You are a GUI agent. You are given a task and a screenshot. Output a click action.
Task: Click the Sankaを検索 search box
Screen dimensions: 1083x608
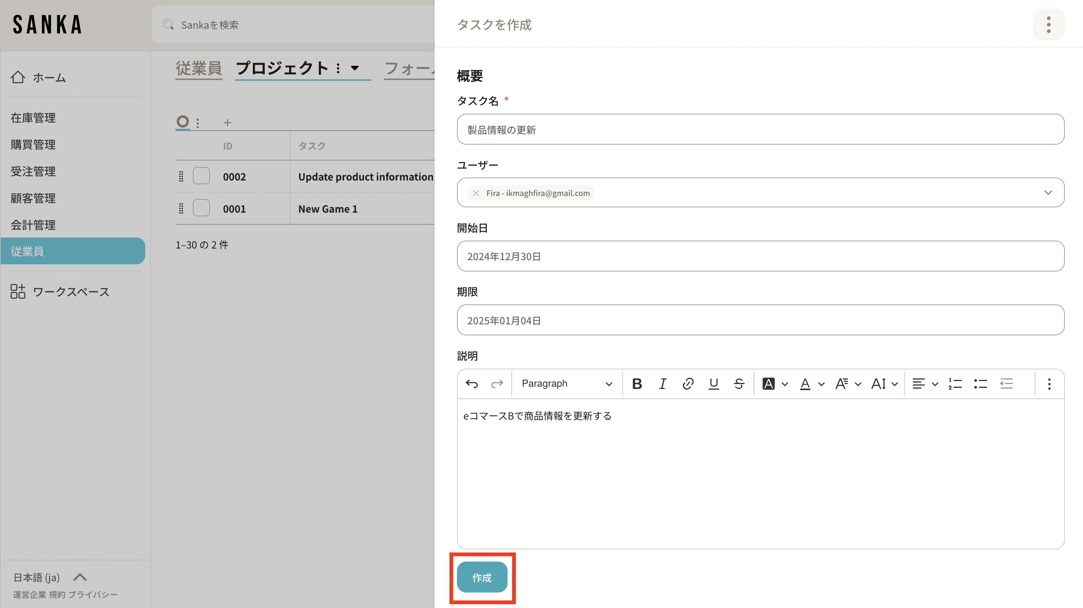pos(293,25)
